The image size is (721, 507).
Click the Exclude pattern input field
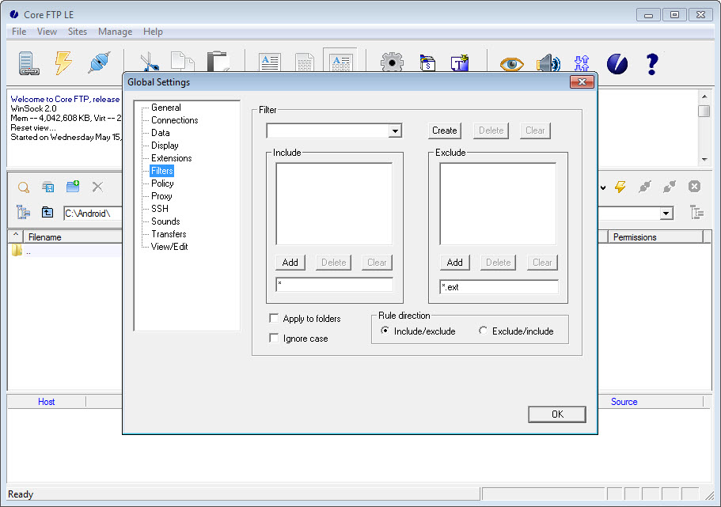[x=499, y=287]
